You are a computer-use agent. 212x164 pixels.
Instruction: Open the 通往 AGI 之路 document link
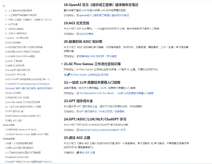pos(87,153)
